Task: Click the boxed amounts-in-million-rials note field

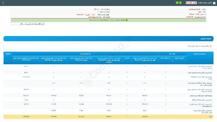Action: [x=28, y=24]
